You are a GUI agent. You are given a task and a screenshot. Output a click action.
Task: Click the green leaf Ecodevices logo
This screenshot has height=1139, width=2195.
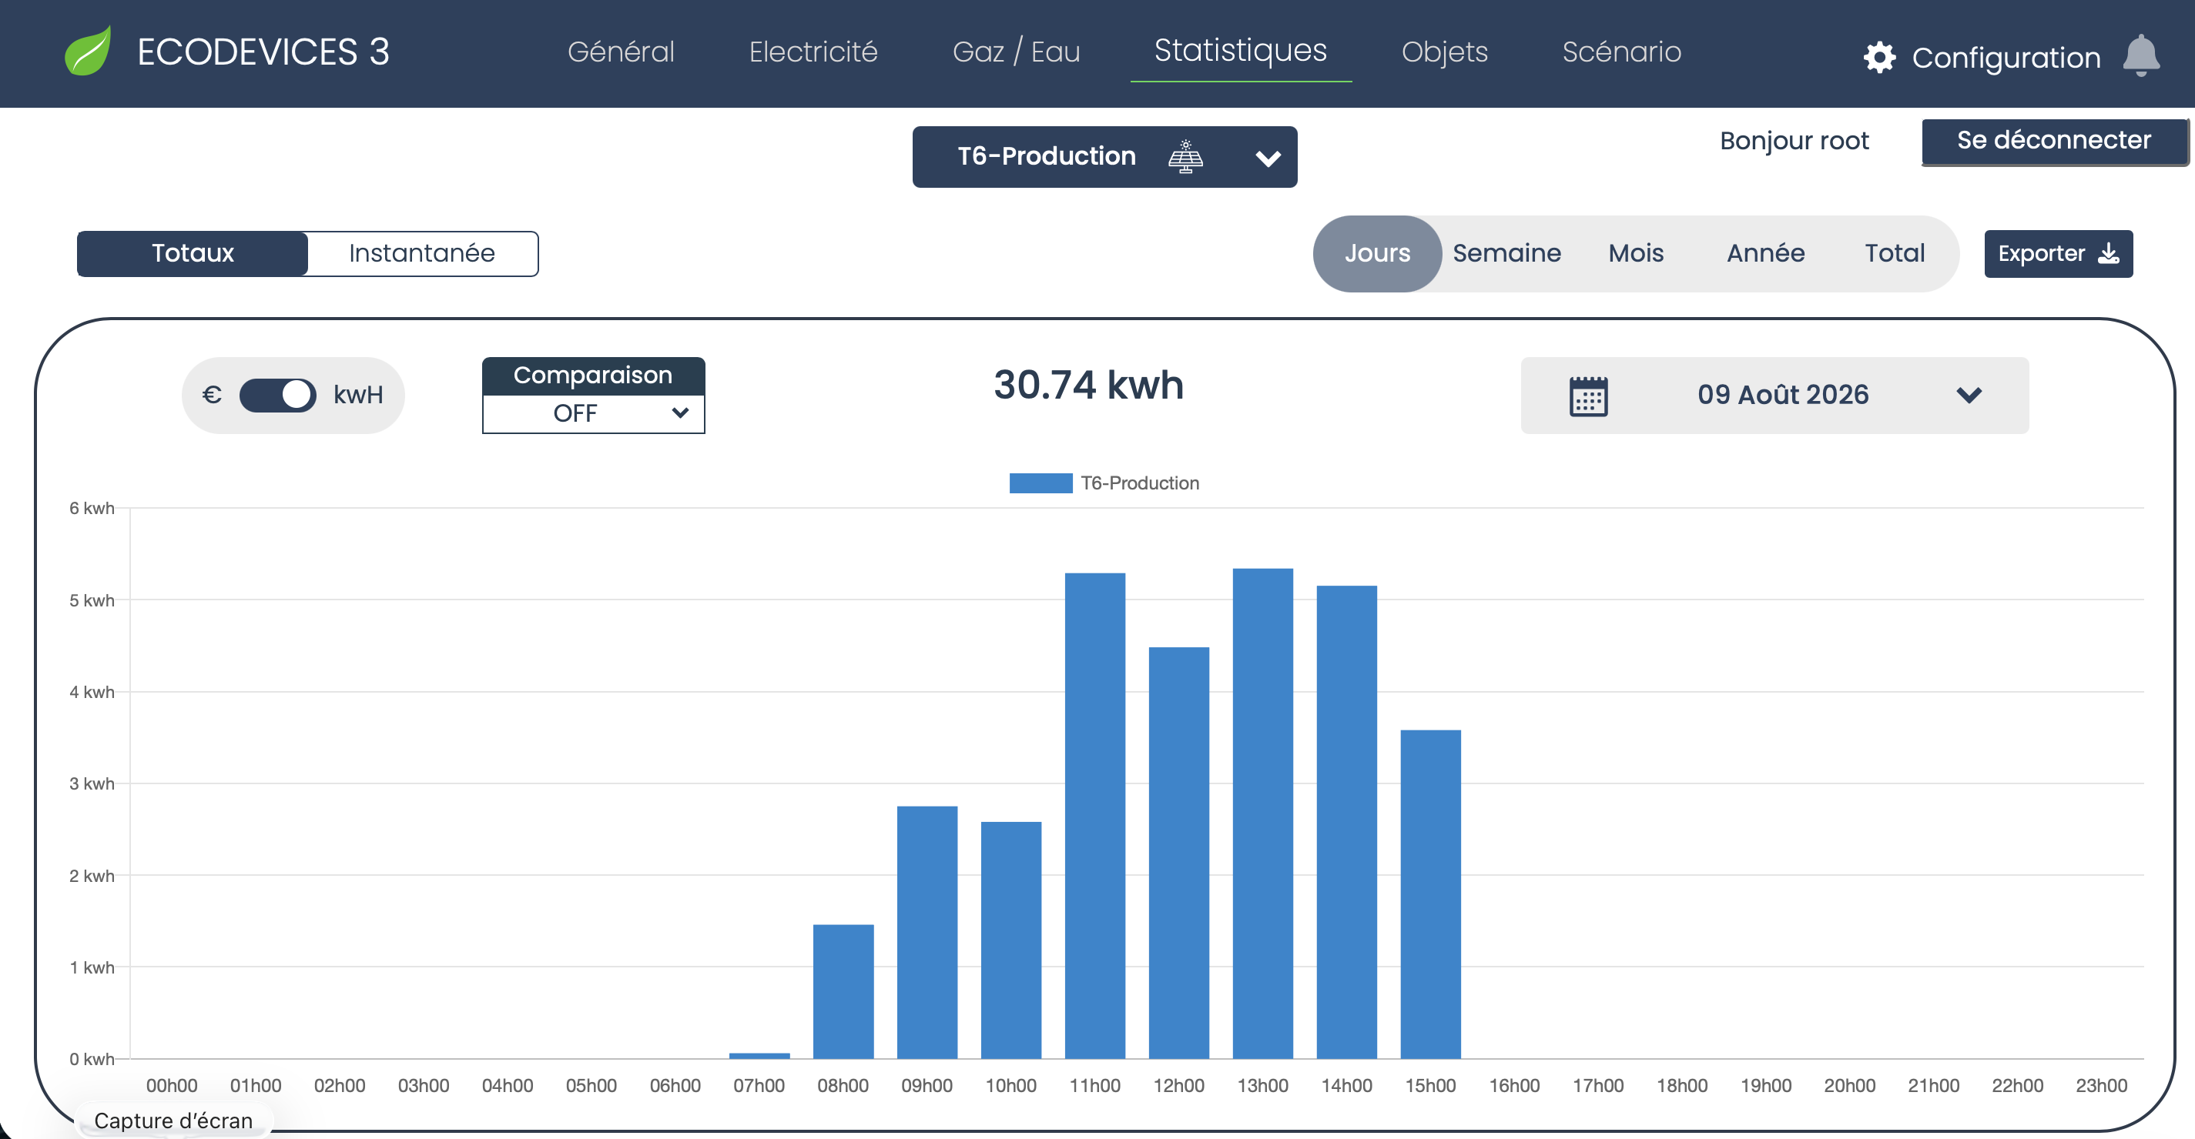point(89,51)
